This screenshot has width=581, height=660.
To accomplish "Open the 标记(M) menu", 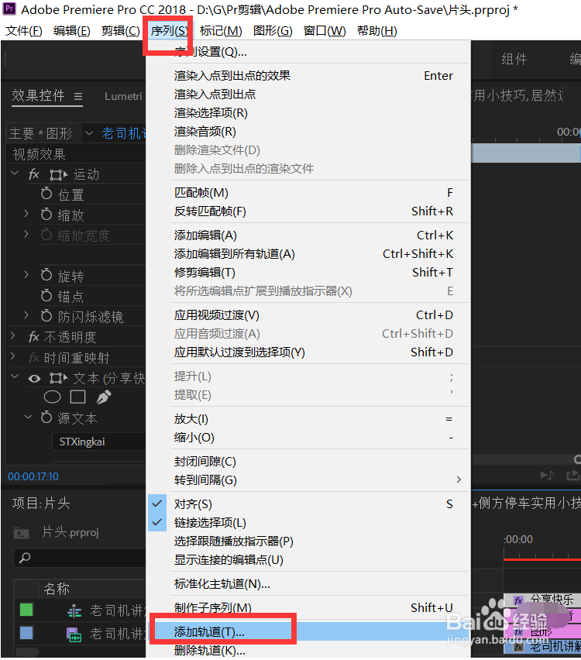I will coord(221,31).
